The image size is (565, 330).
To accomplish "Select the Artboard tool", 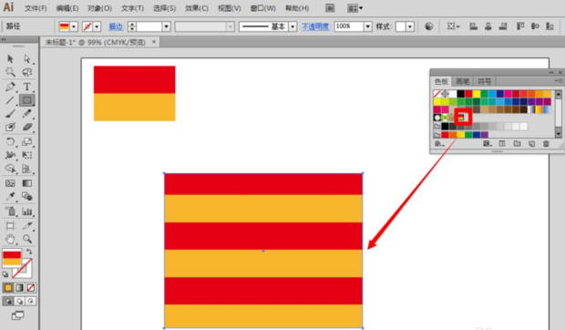I will tap(10, 225).
